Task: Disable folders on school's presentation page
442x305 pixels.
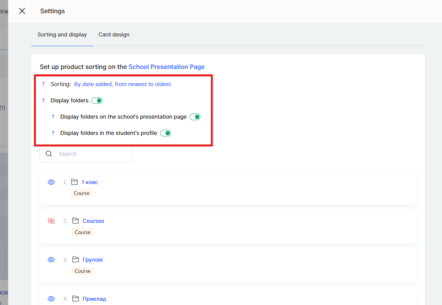Action: pyautogui.click(x=195, y=117)
